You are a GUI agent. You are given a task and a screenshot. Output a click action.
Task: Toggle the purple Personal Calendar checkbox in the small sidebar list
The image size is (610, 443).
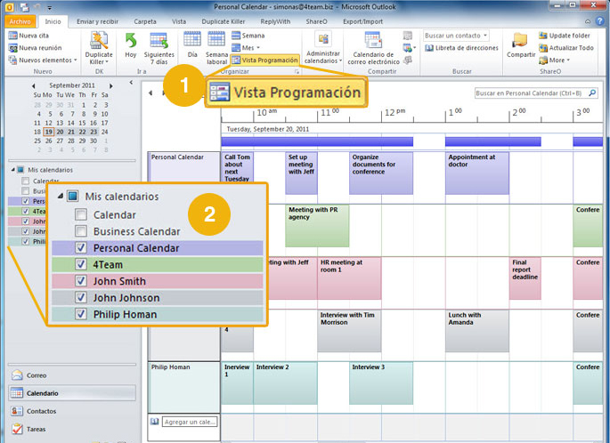(26, 201)
